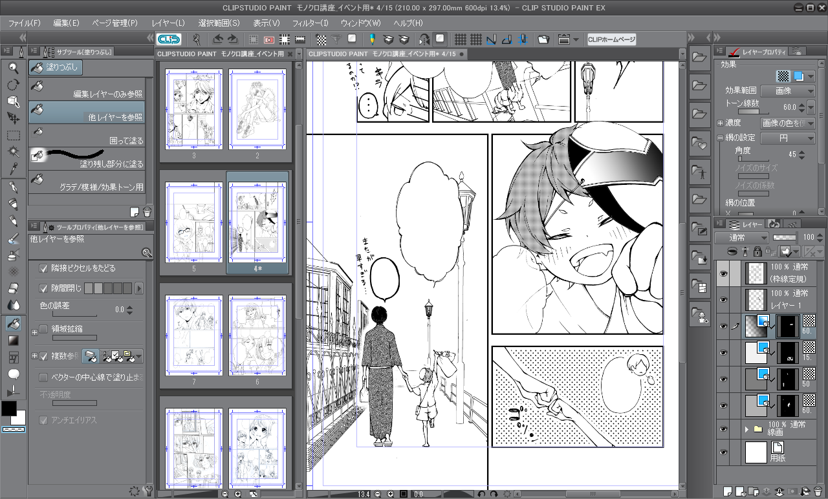Select the rectangular marquee selection tool

click(x=13, y=135)
